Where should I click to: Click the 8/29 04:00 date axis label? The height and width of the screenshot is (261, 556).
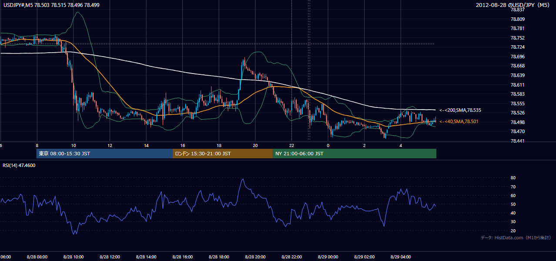point(401,257)
